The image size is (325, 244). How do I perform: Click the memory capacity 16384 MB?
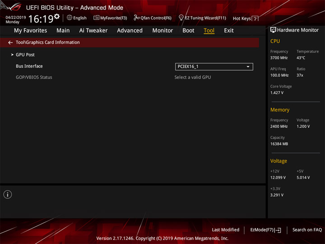point(279,144)
